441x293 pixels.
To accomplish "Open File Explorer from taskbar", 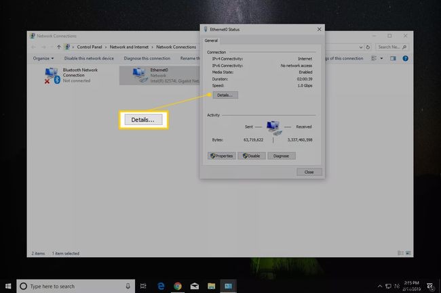I will (x=211, y=286).
